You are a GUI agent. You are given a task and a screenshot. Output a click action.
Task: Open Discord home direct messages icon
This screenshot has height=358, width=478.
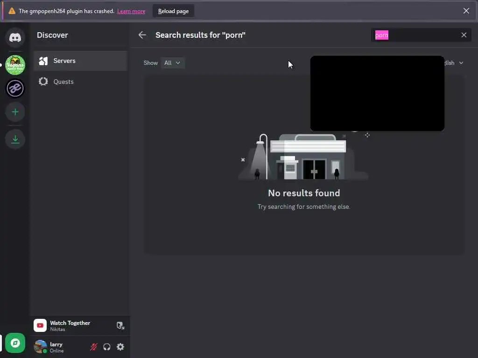[x=15, y=38]
